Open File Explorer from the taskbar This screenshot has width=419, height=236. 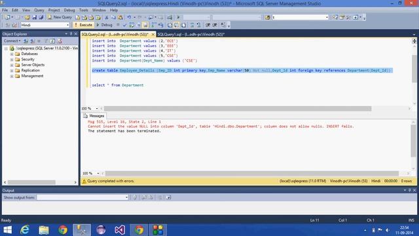[44, 230]
